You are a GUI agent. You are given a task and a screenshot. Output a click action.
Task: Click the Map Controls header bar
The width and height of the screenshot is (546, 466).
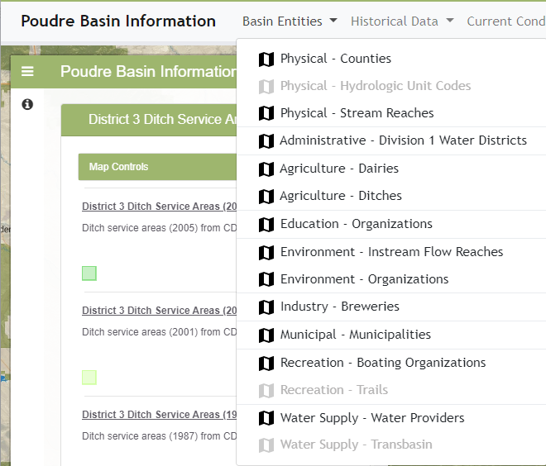157,167
